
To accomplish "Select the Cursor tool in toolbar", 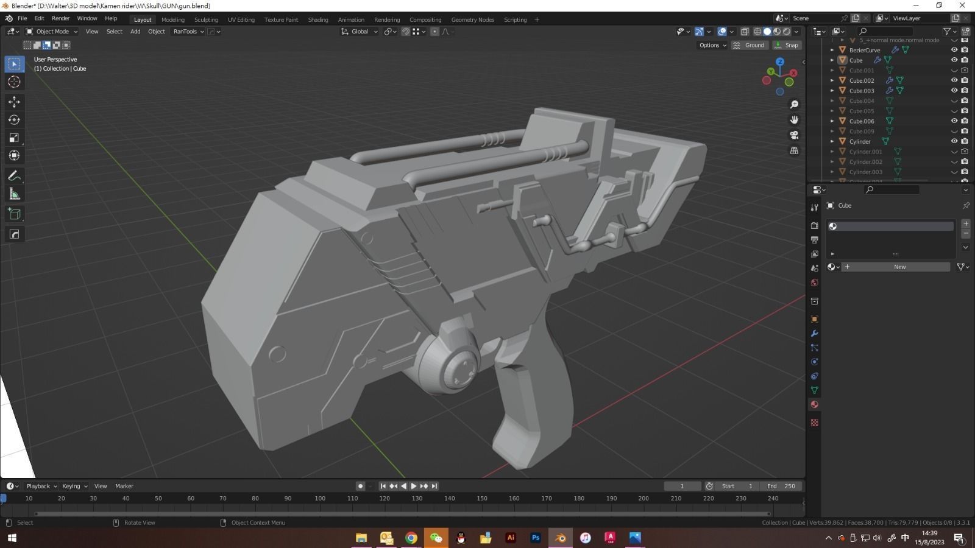I will (14, 82).
